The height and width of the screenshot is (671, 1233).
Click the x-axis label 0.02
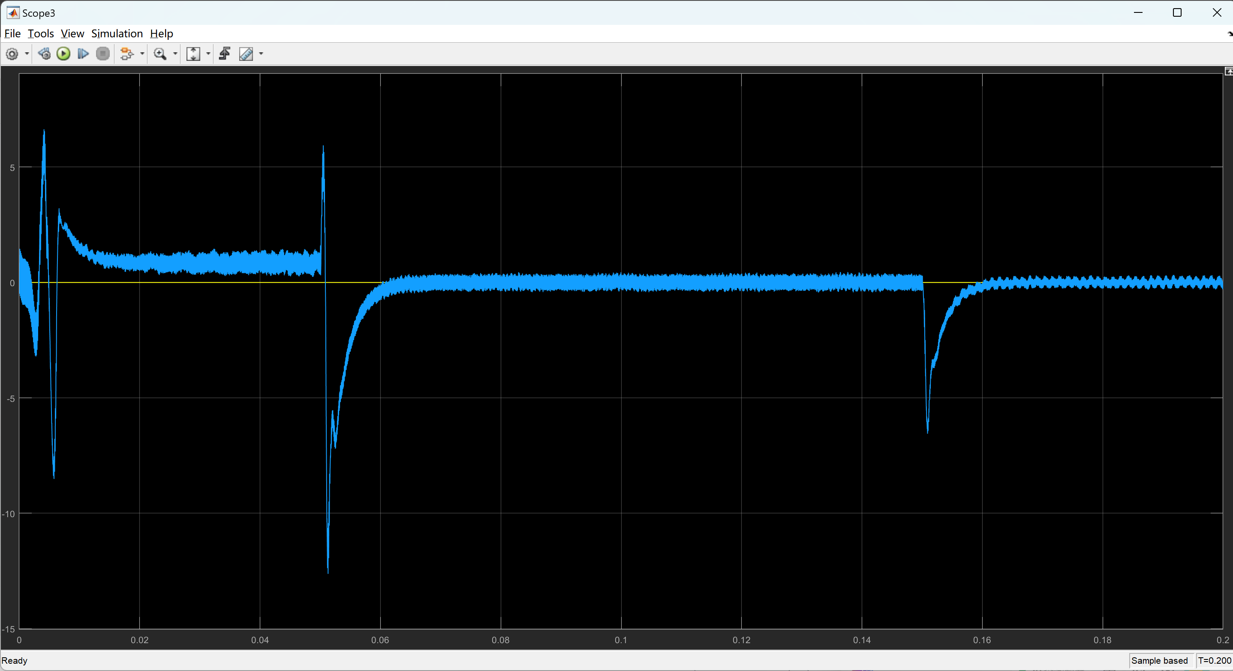point(139,640)
